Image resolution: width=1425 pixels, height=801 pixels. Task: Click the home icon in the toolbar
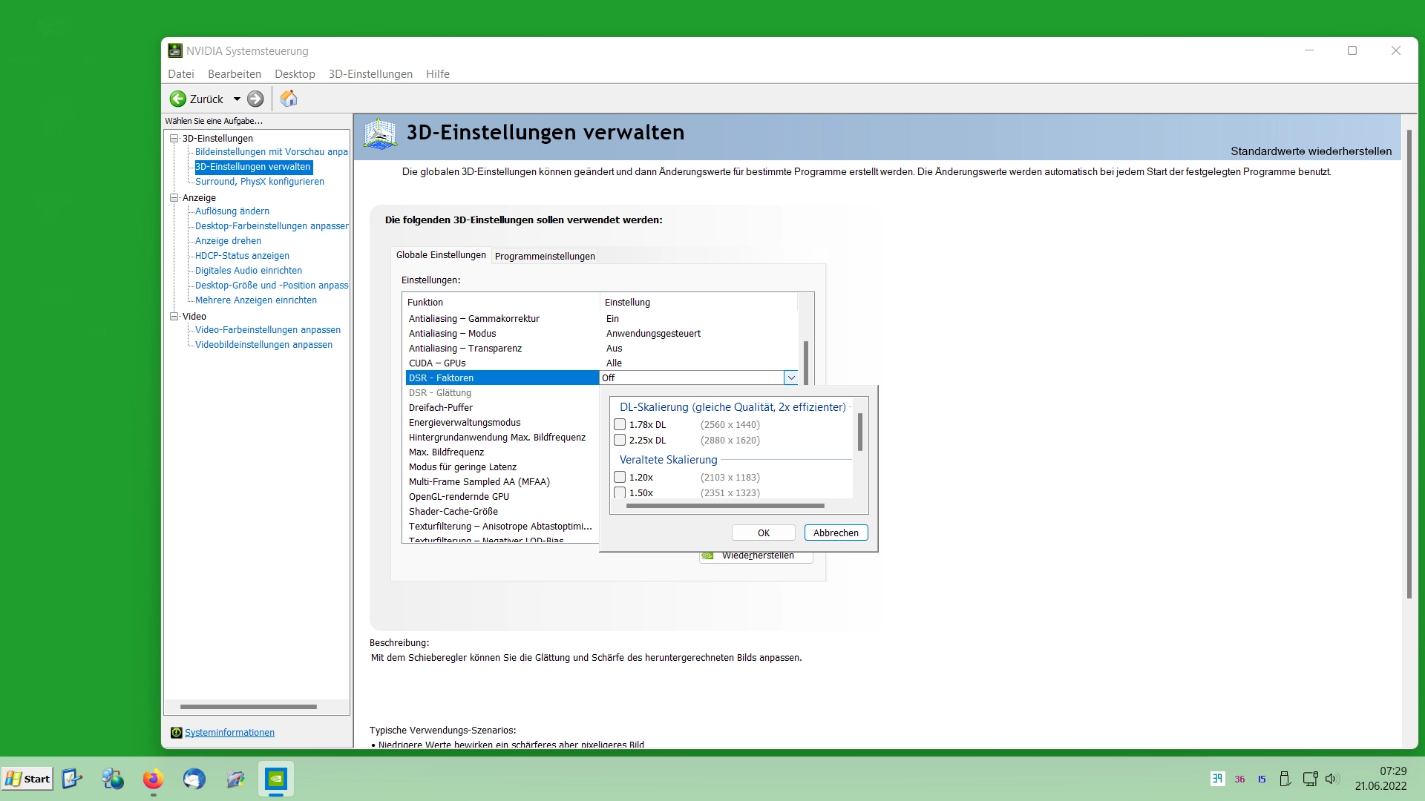point(289,98)
